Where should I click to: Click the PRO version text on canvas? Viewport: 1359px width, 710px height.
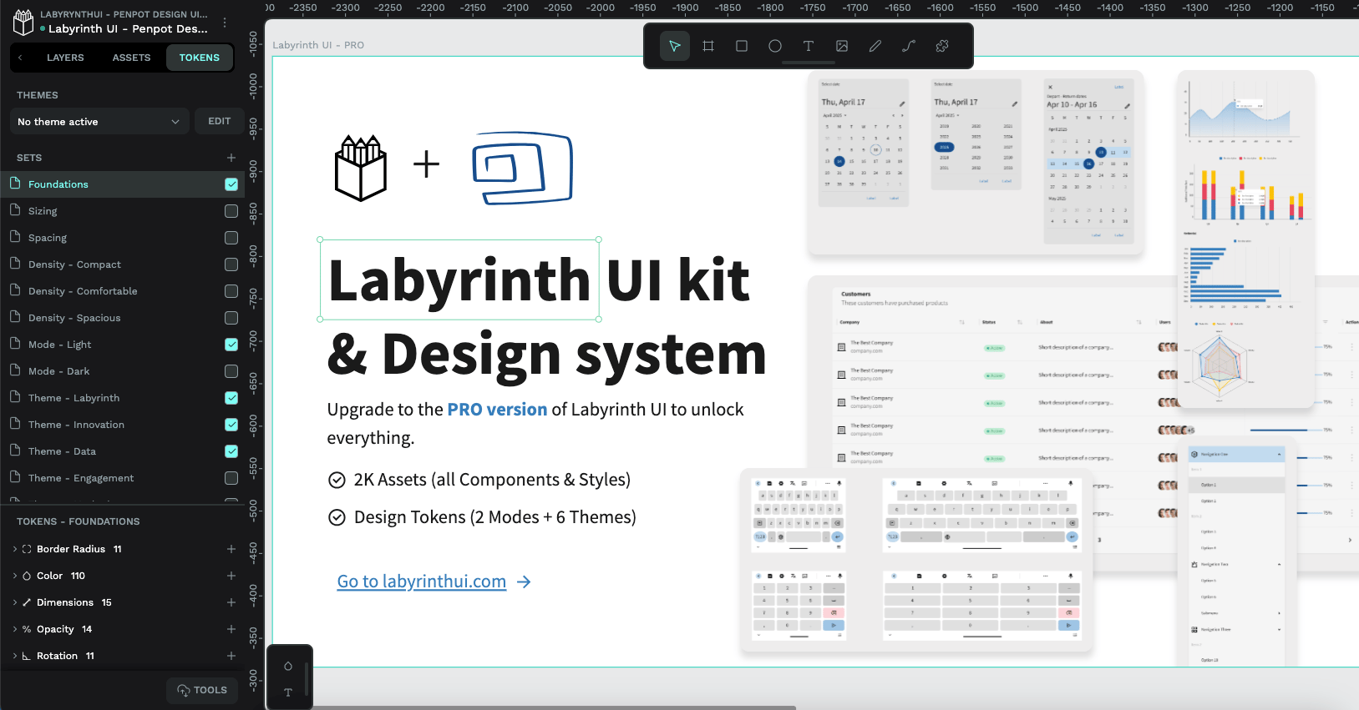[497, 410]
